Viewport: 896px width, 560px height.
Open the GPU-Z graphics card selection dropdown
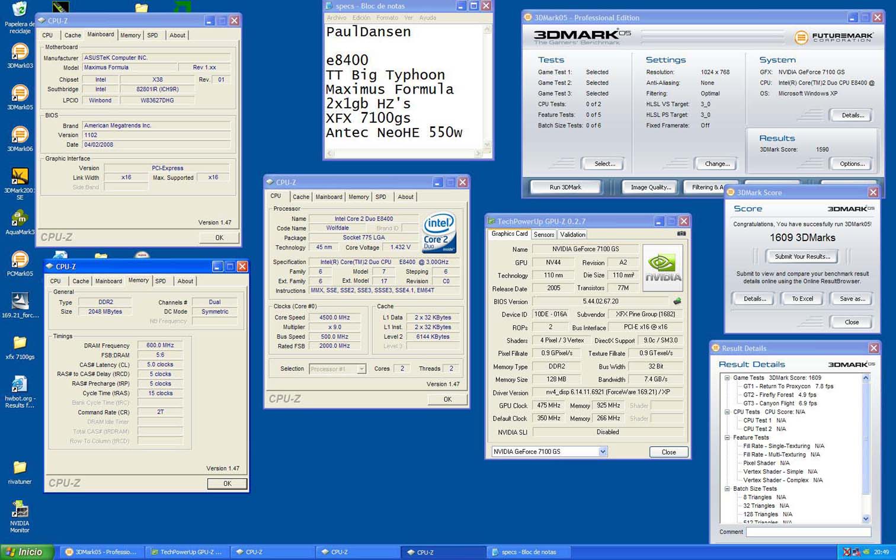[603, 452]
